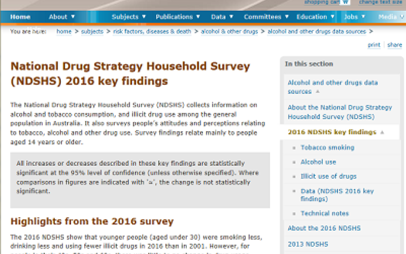Click the print link
406x254 pixels.
[x=374, y=45]
